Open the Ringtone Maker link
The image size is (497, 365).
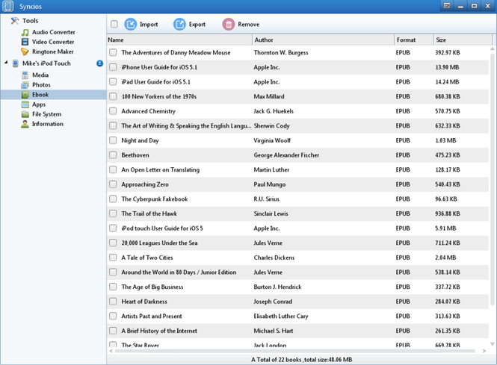[52, 52]
